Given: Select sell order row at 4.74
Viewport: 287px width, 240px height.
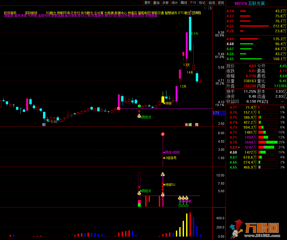Looking at the screenshot, I should tap(256, 11).
